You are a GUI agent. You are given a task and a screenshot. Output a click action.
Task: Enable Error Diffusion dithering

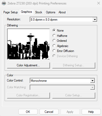63,51
